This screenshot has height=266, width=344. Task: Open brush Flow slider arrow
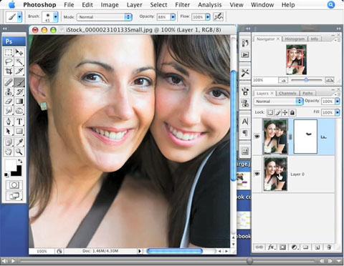click(208, 17)
